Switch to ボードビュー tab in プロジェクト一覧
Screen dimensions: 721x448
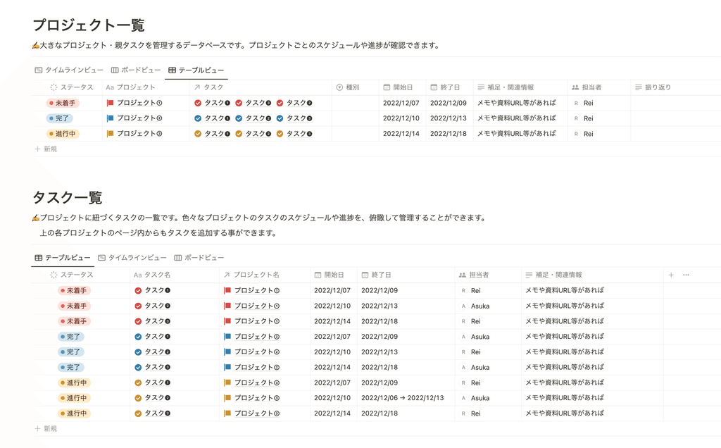point(136,70)
